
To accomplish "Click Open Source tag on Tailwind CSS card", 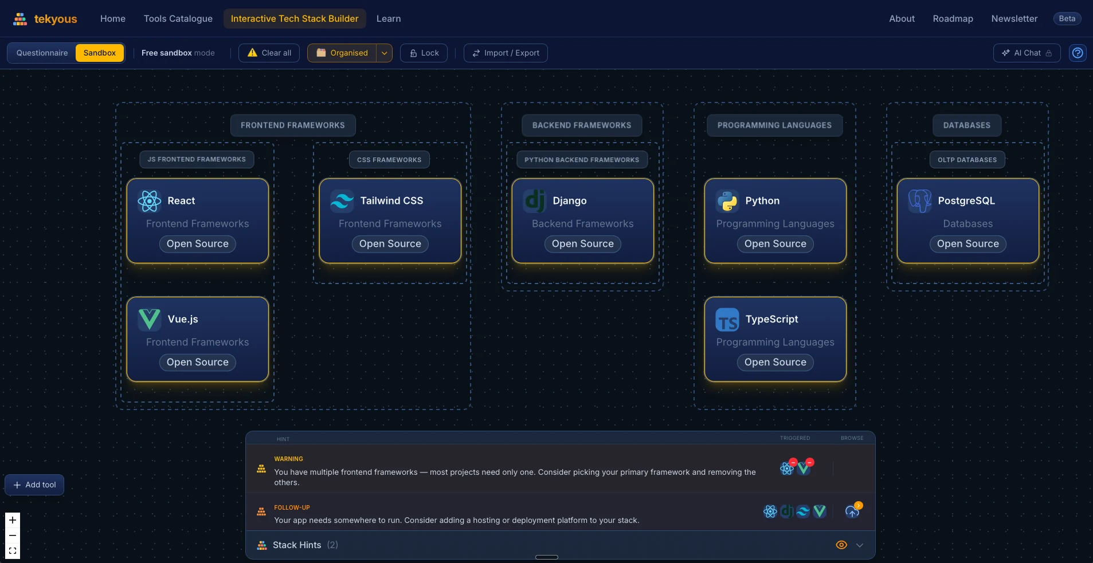I will (390, 244).
